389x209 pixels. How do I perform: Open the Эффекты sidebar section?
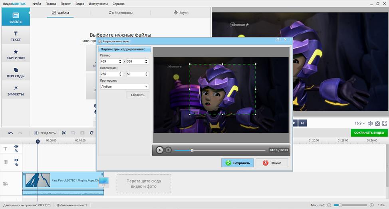point(16,91)
